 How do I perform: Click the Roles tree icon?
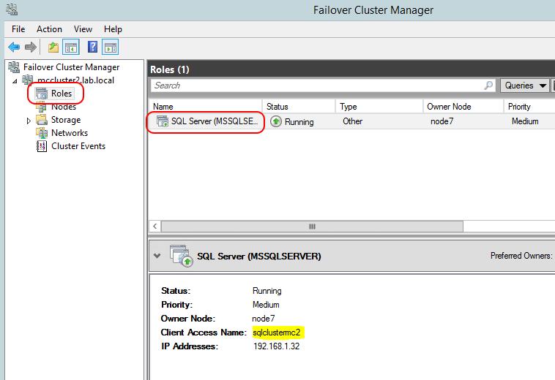pos(42,94)
